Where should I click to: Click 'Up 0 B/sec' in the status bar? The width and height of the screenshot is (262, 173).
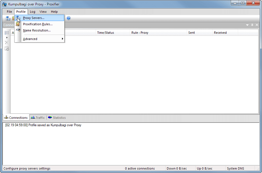205,168
